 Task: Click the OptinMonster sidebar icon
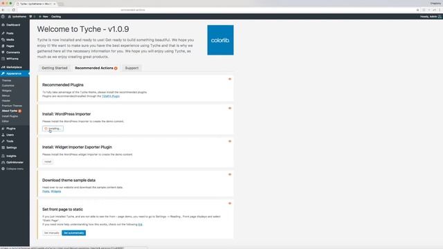pos(3,163)
